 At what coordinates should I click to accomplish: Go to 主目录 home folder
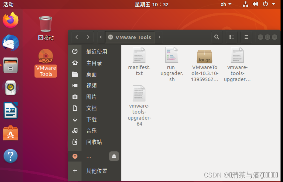(x=94, y=63)
